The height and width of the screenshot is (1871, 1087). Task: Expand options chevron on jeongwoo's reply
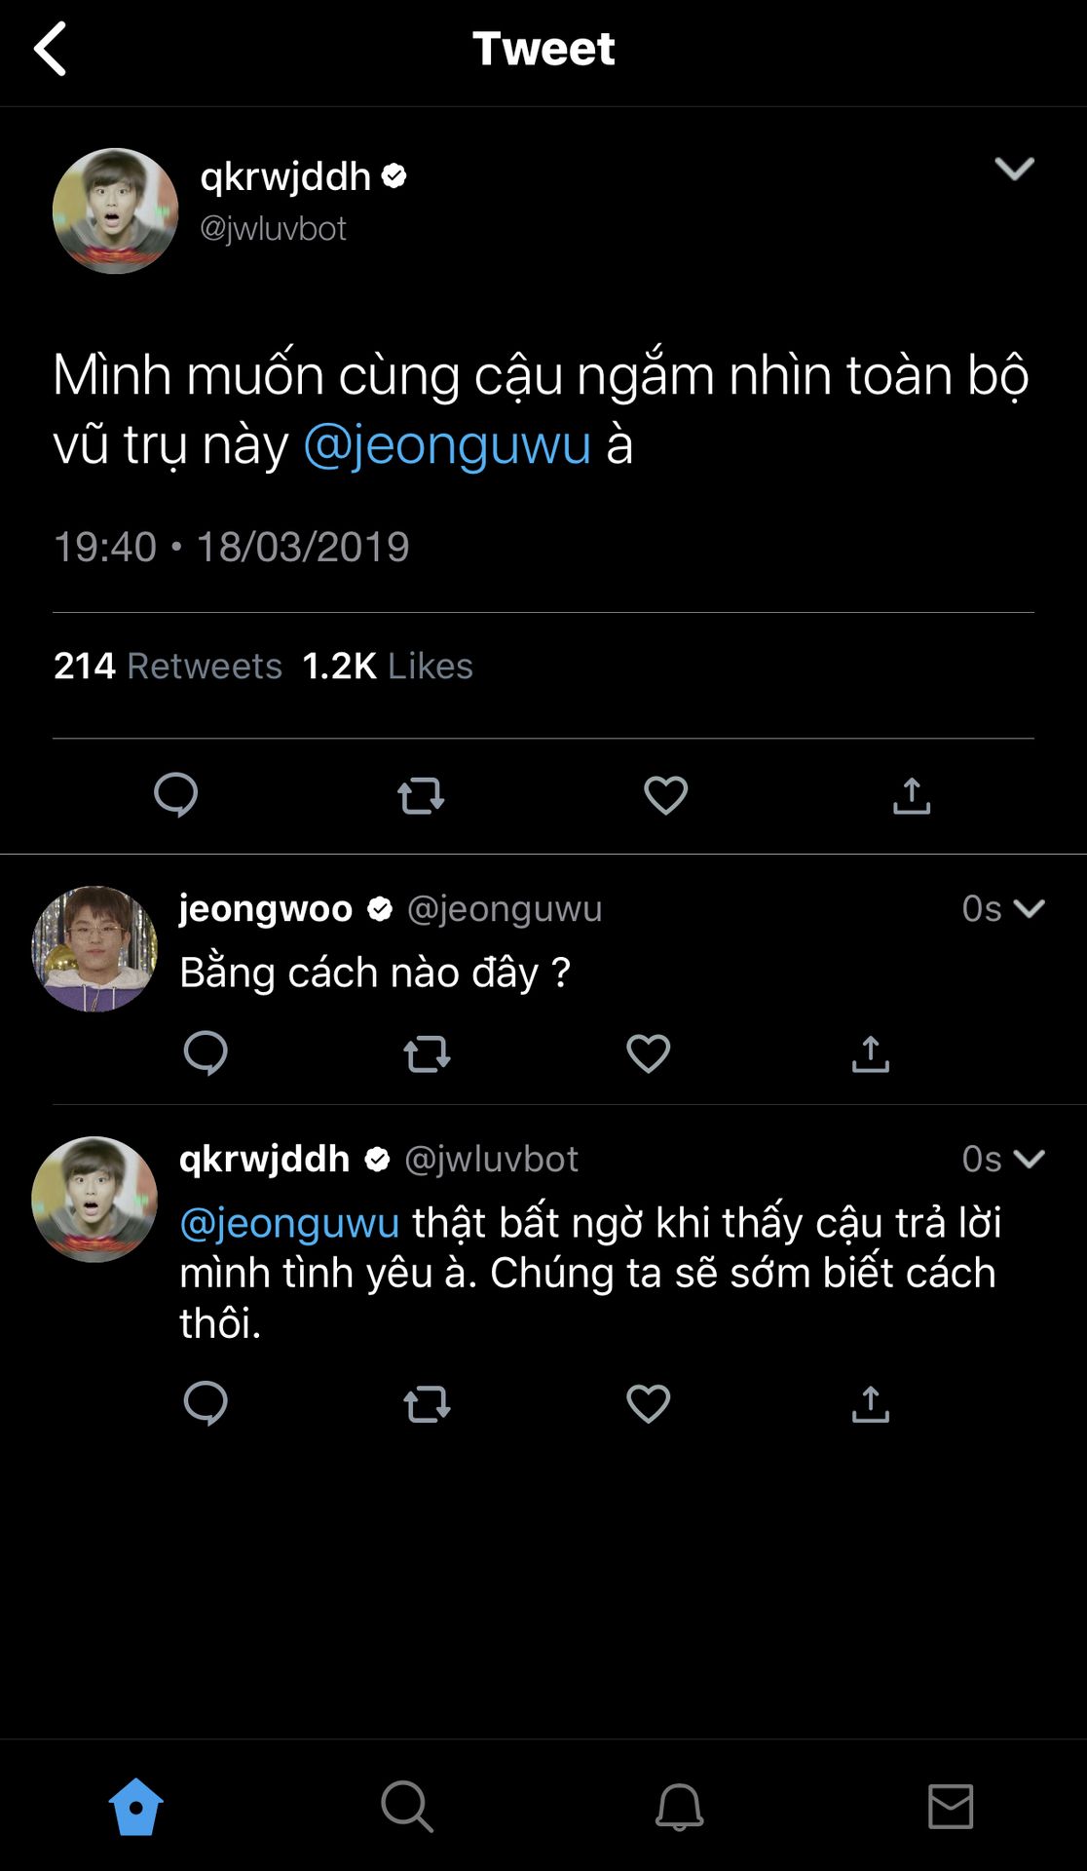[1029, 909]
